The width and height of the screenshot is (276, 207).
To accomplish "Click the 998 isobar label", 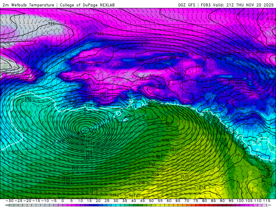I will pyautogui.click(x=152, y=164).
